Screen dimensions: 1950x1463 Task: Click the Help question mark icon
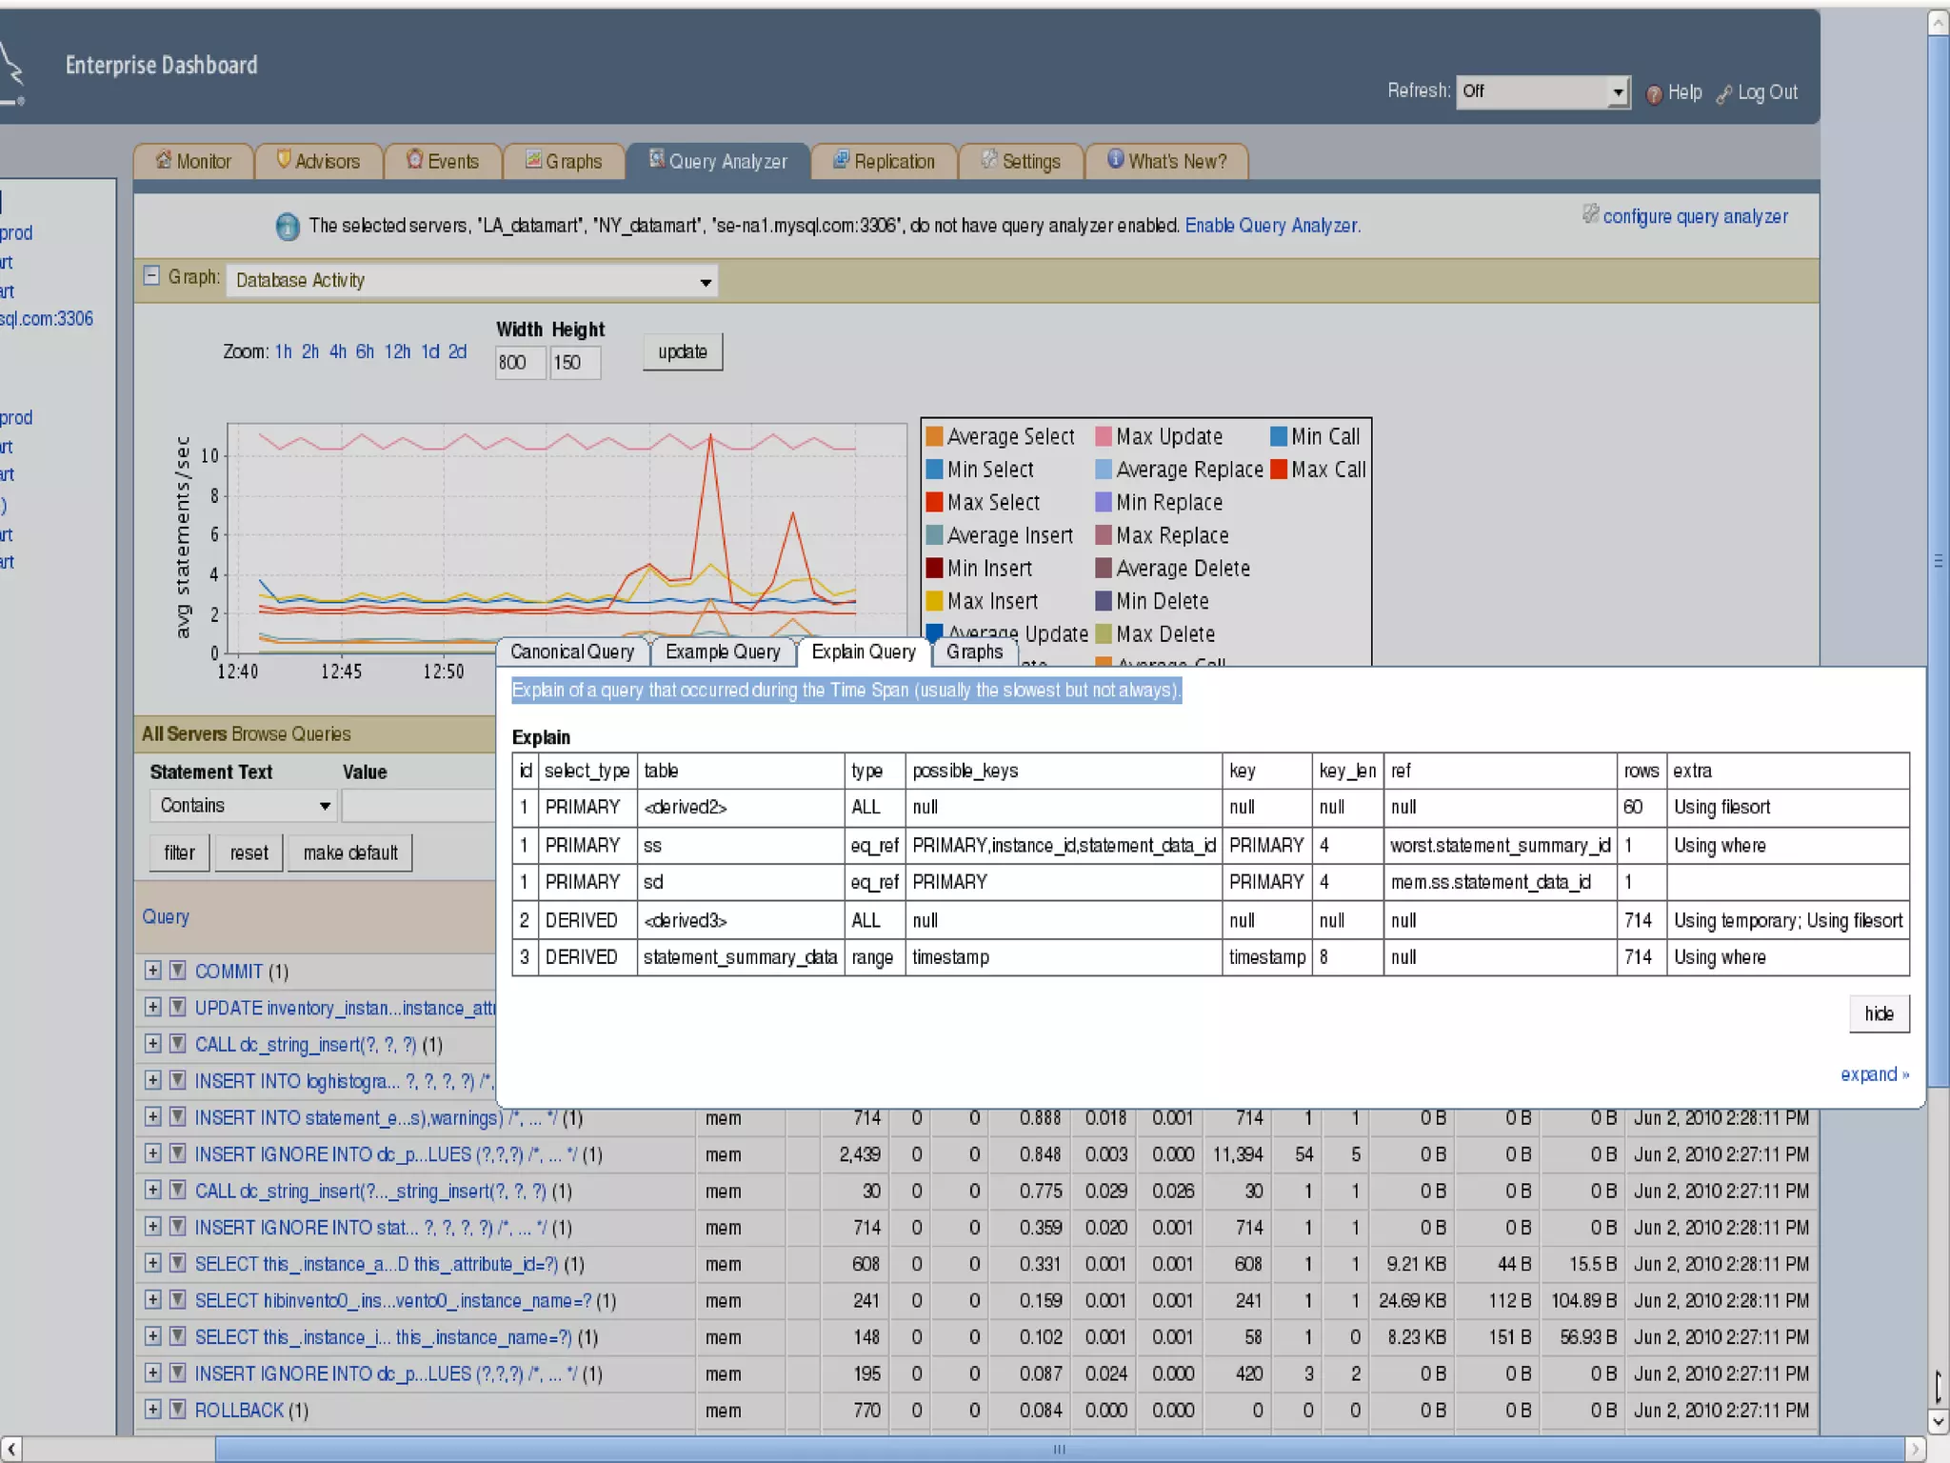(x=1654, y=93)
